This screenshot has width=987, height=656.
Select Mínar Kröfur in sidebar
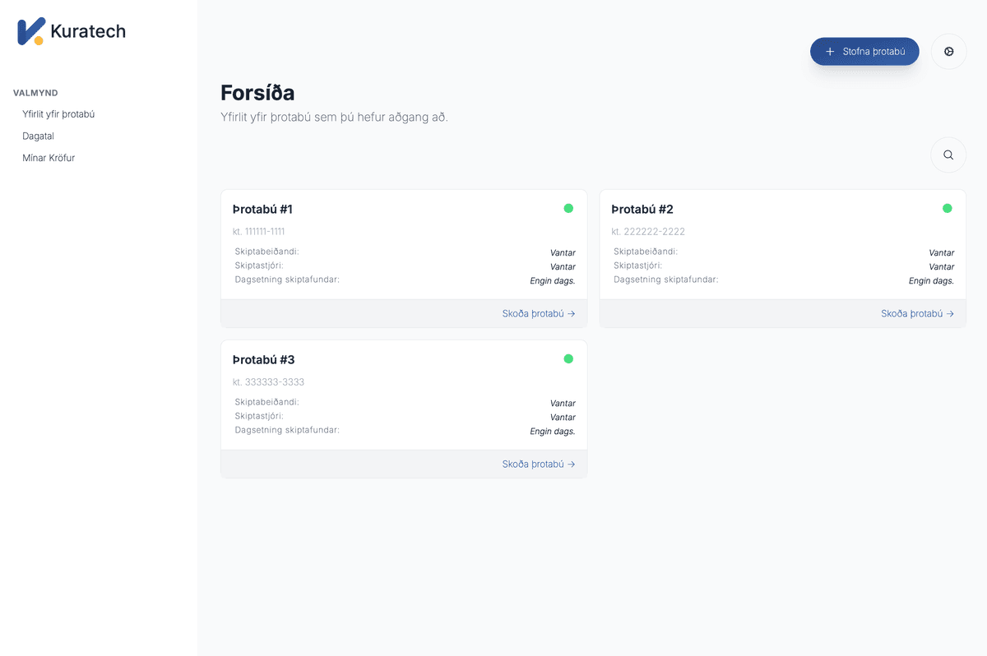49,158
